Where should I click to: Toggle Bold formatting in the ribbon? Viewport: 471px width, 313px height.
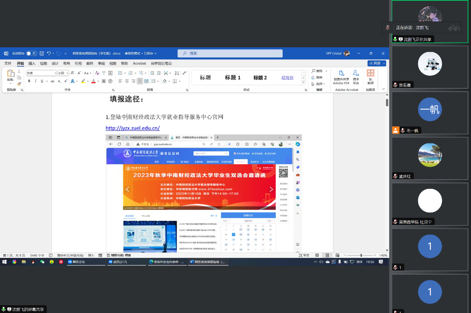29,81
